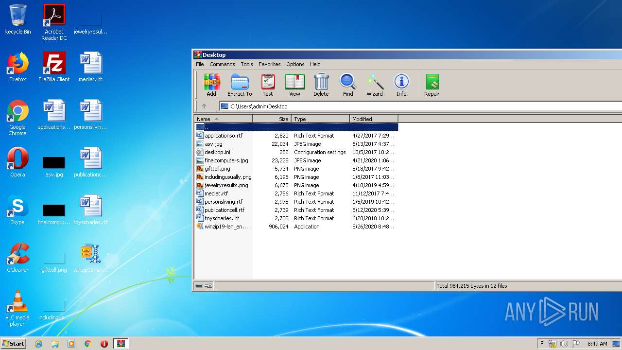The height and width of the screenshot is (350, 622).
Task: Open the Help menu
Action: click(315, 64)
